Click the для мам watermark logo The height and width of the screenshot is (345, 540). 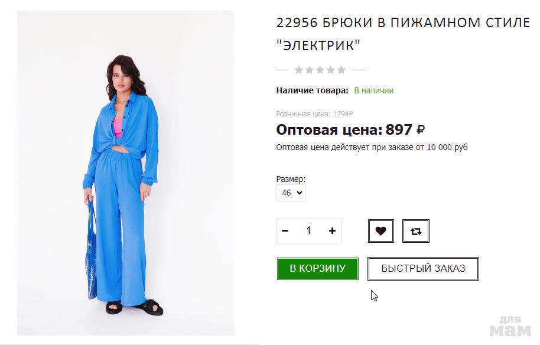coord(510,327)
